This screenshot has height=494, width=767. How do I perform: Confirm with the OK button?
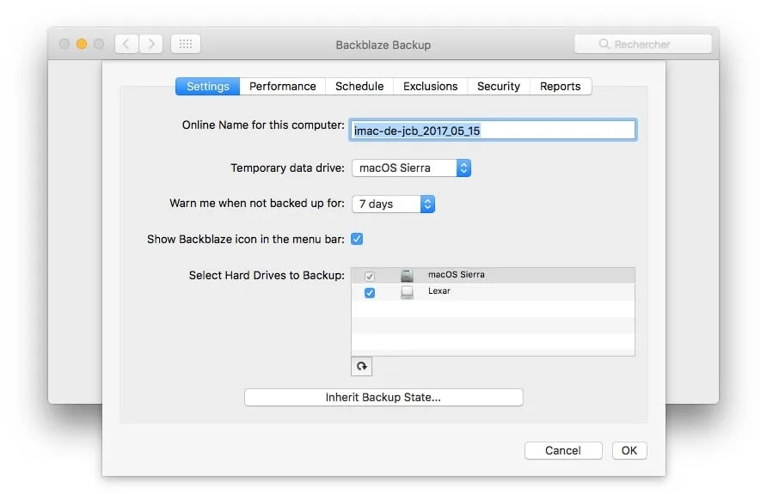click(629, 450)
